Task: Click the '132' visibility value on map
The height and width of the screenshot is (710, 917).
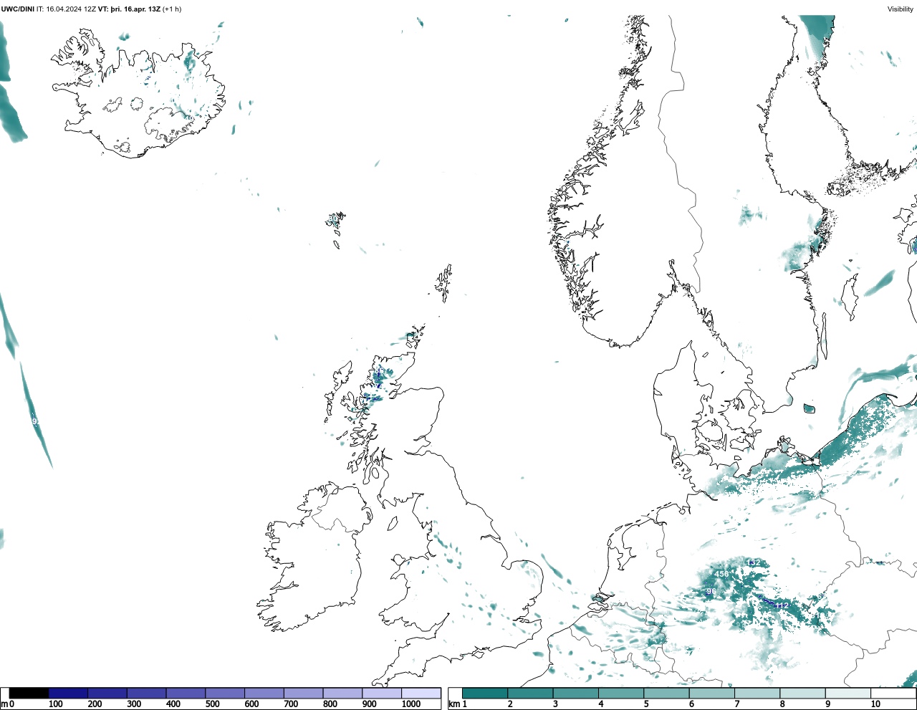Action: 754,562
